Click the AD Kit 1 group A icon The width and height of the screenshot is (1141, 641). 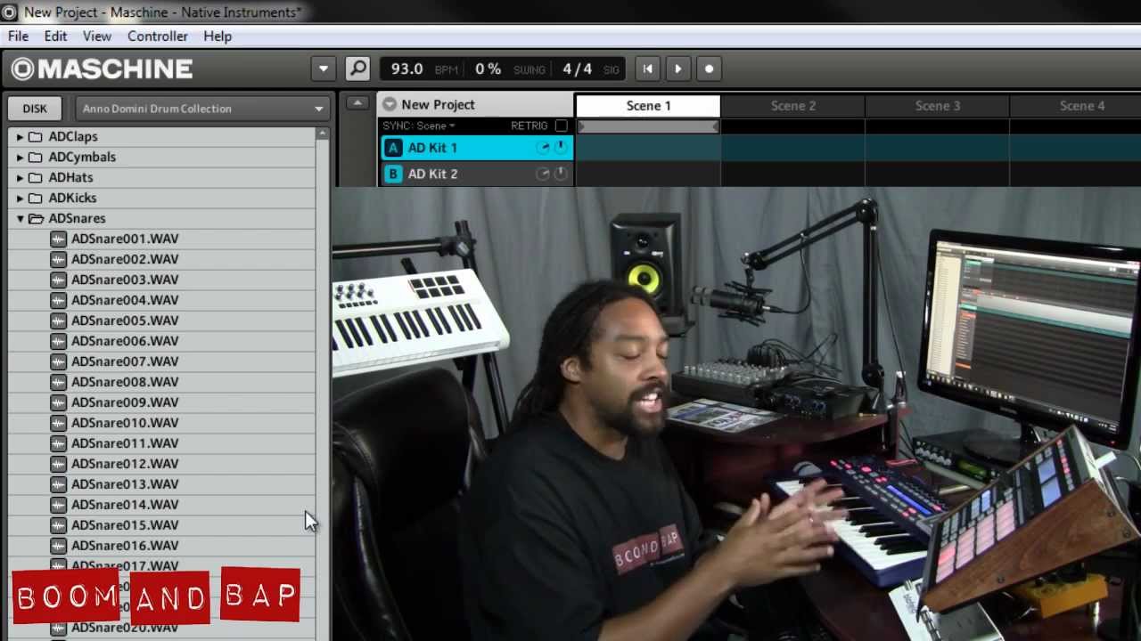click(x=393, y=148)
